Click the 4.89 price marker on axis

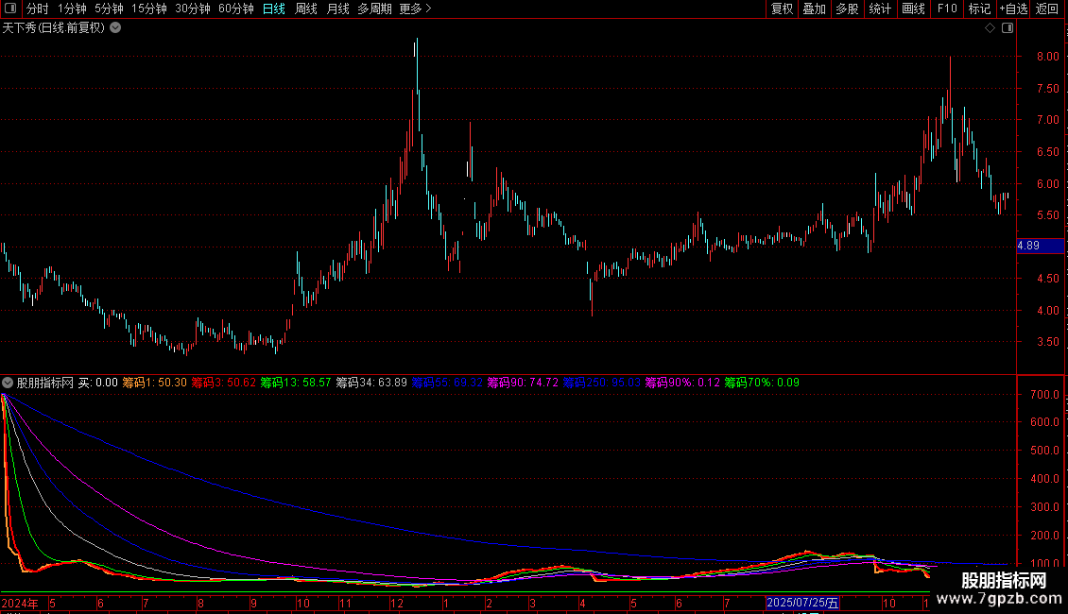tap(1040, 246)
